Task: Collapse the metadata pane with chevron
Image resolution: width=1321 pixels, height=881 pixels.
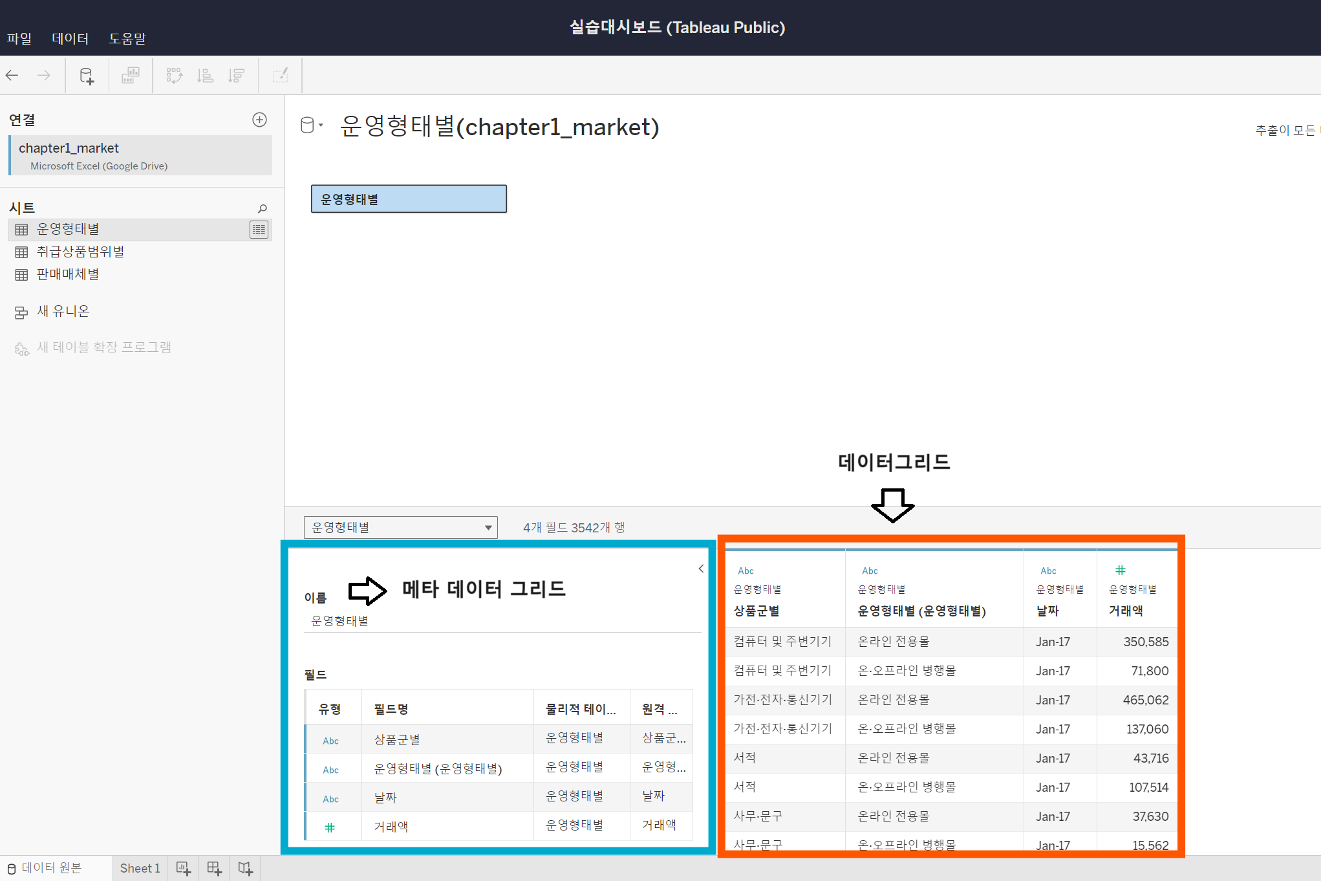Action: click(701, 569)
